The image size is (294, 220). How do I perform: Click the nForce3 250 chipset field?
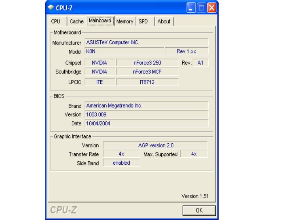point(147,63)
